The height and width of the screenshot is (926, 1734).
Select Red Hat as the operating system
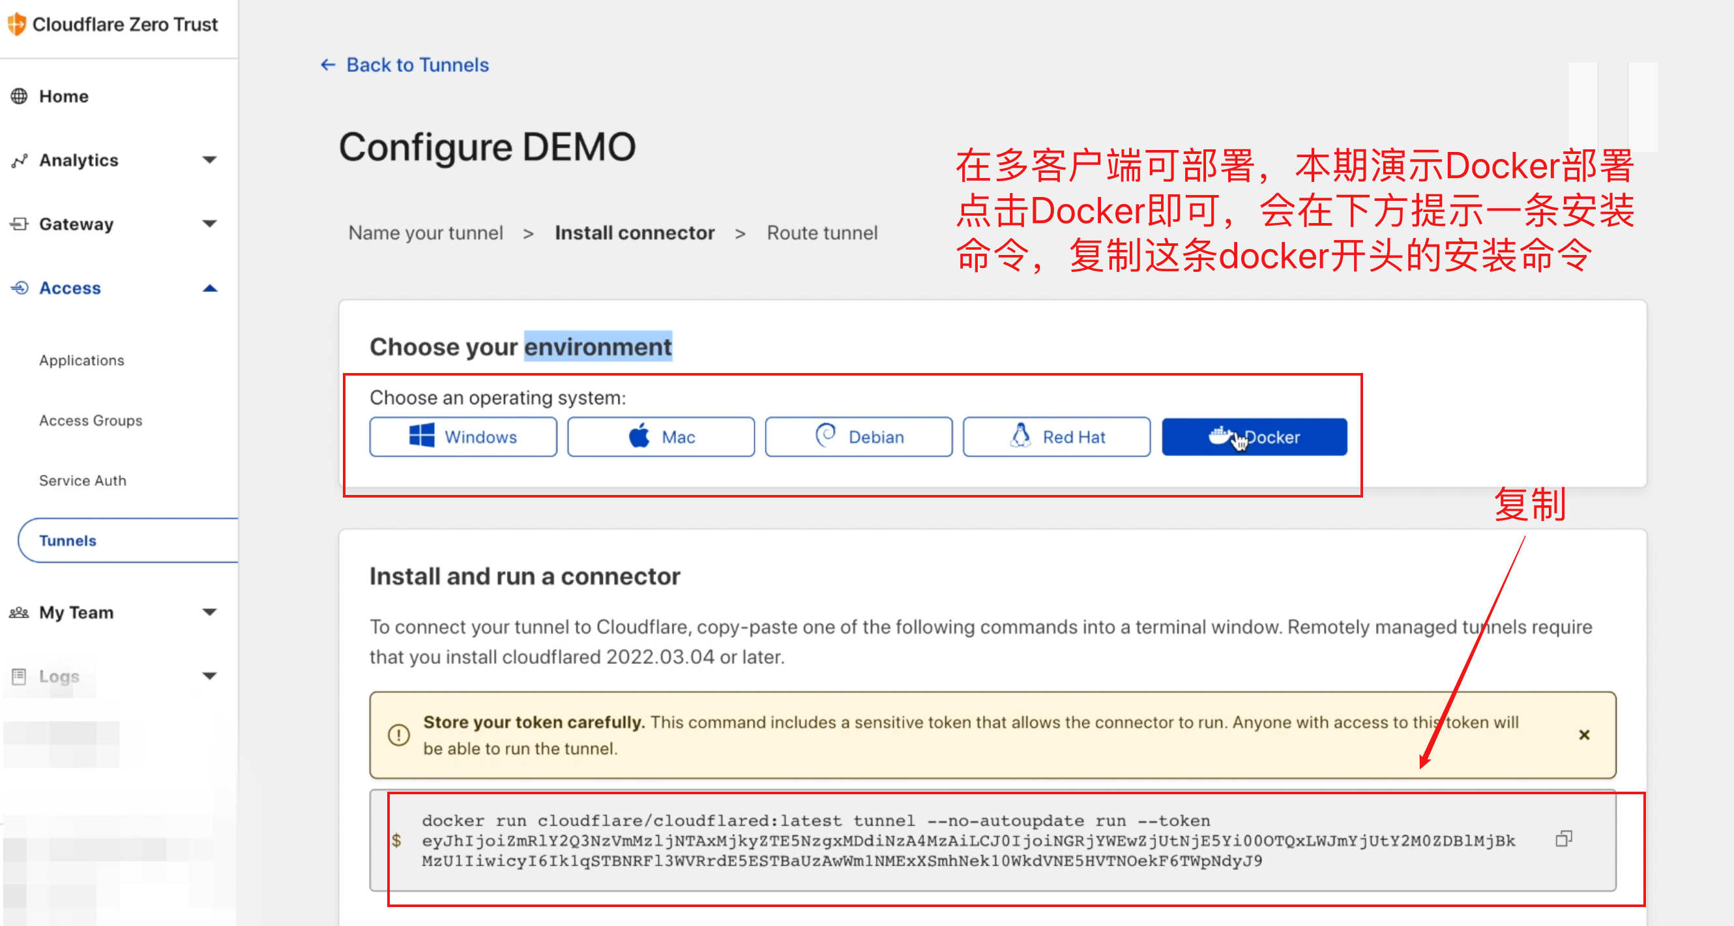pos(1056,436)
